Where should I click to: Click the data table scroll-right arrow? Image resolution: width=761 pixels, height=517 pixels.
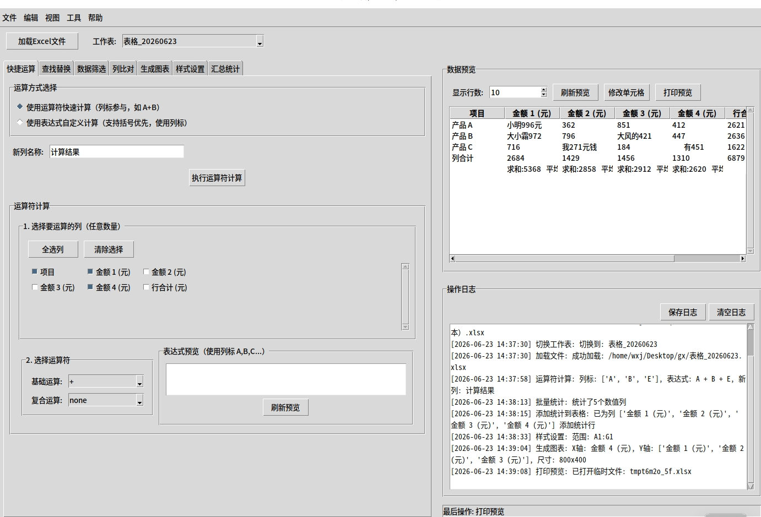click(743, 258)
